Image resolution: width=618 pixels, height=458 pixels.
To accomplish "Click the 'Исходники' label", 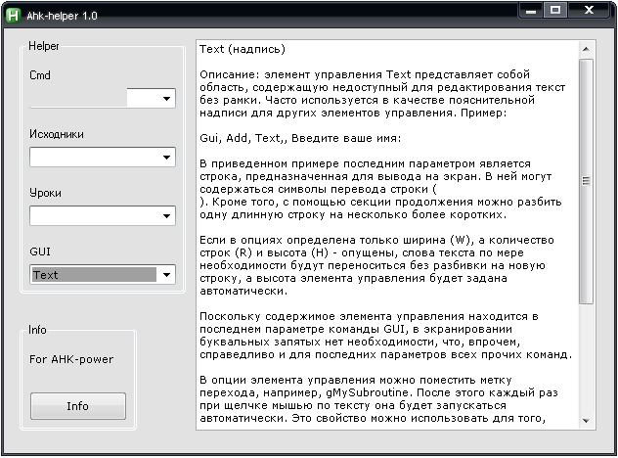I will tap(57, 134).
